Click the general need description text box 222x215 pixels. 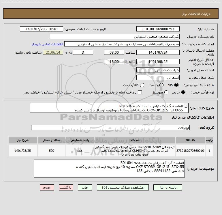[x=109, y=108]
